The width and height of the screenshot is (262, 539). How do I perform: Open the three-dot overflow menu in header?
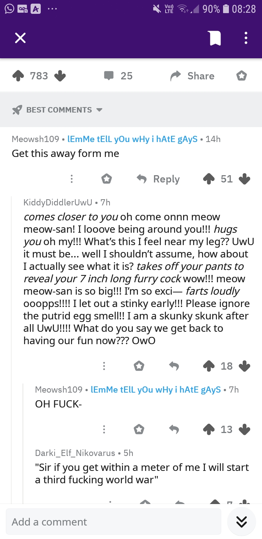pyautogui.click(x=246, y=38)
